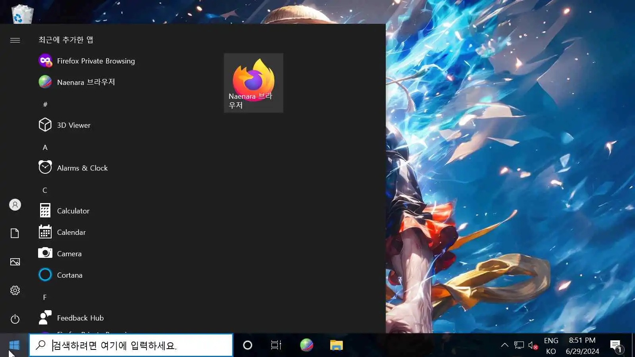Screen dimensions: 635x357
Task: Open Settings gear in Start sidebar
Action: coord(15,290)
